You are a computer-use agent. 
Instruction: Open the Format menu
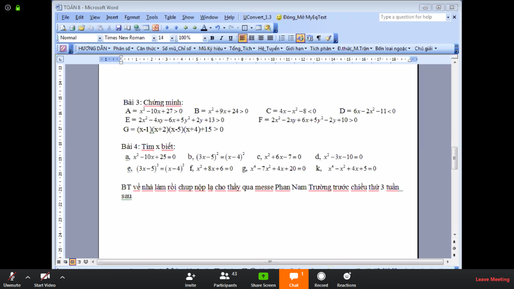(x=132, y=17)
